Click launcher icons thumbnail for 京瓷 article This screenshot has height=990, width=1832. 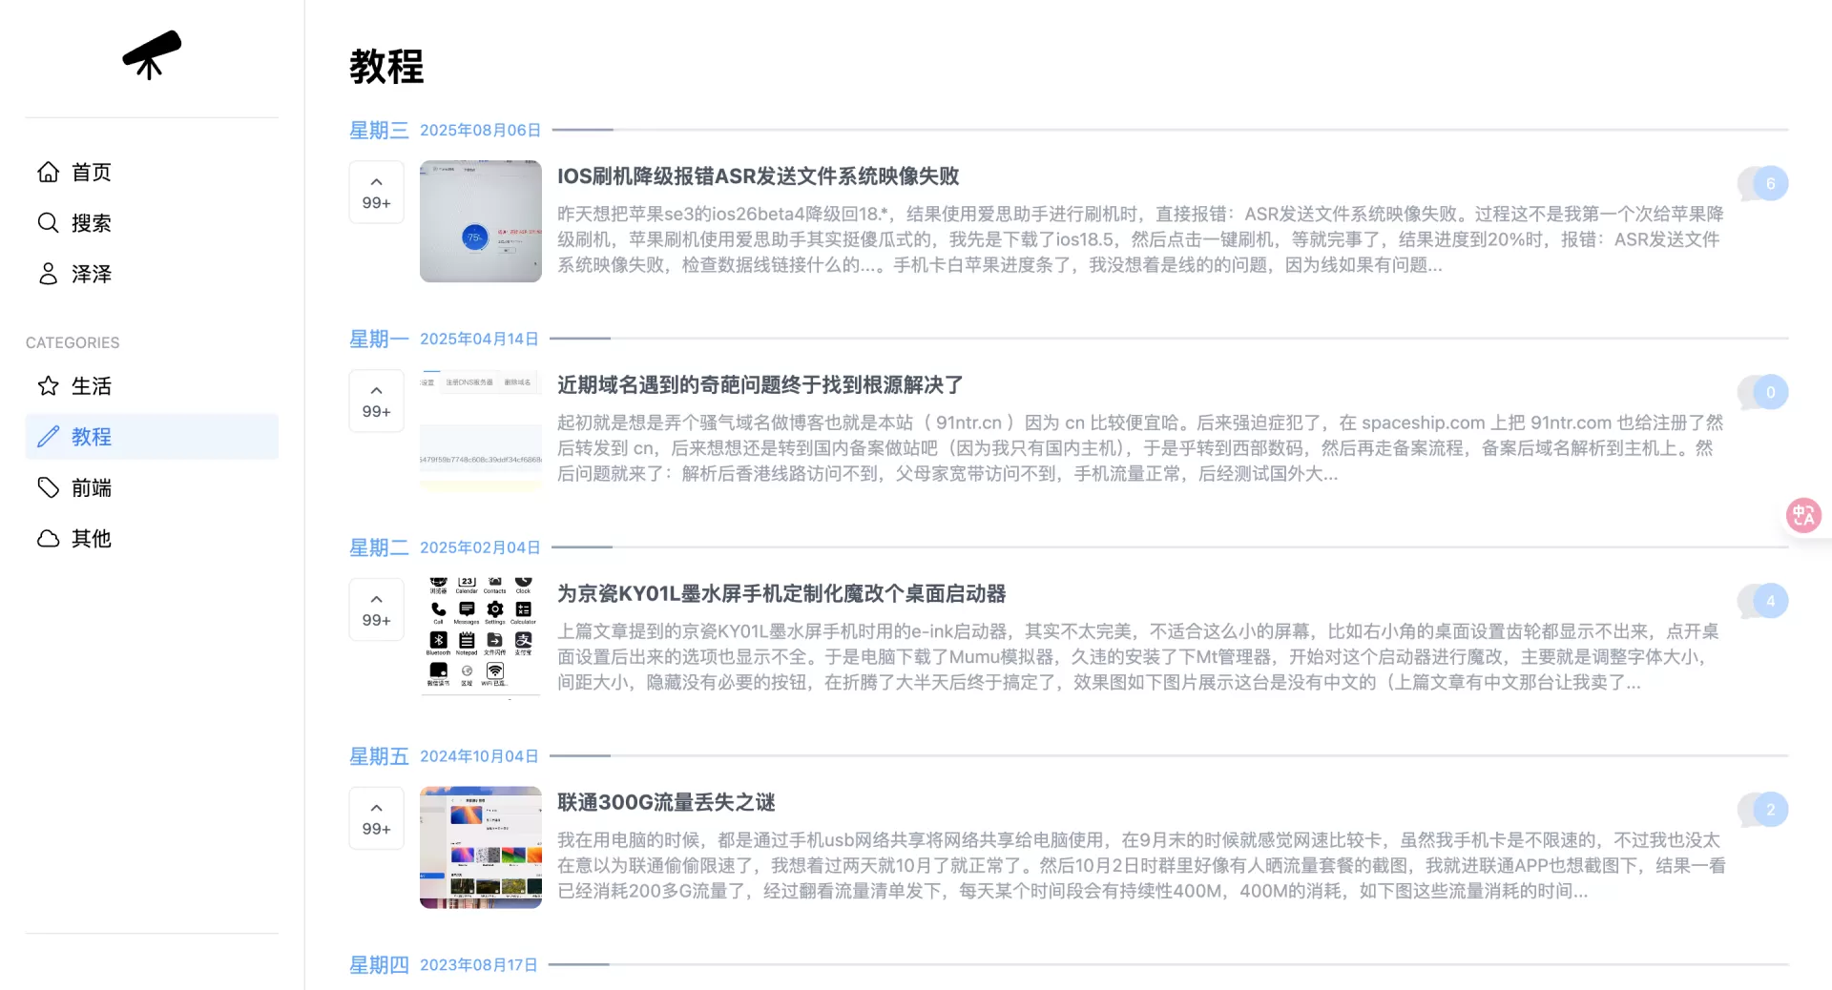click(480, 637)
